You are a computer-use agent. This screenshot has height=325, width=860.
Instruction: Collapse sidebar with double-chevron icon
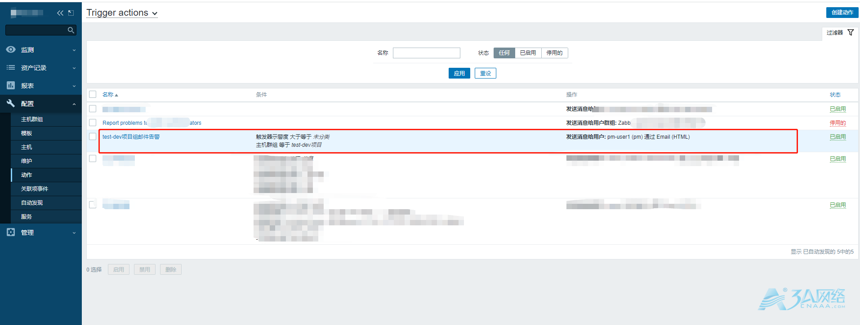click(60, 13)
